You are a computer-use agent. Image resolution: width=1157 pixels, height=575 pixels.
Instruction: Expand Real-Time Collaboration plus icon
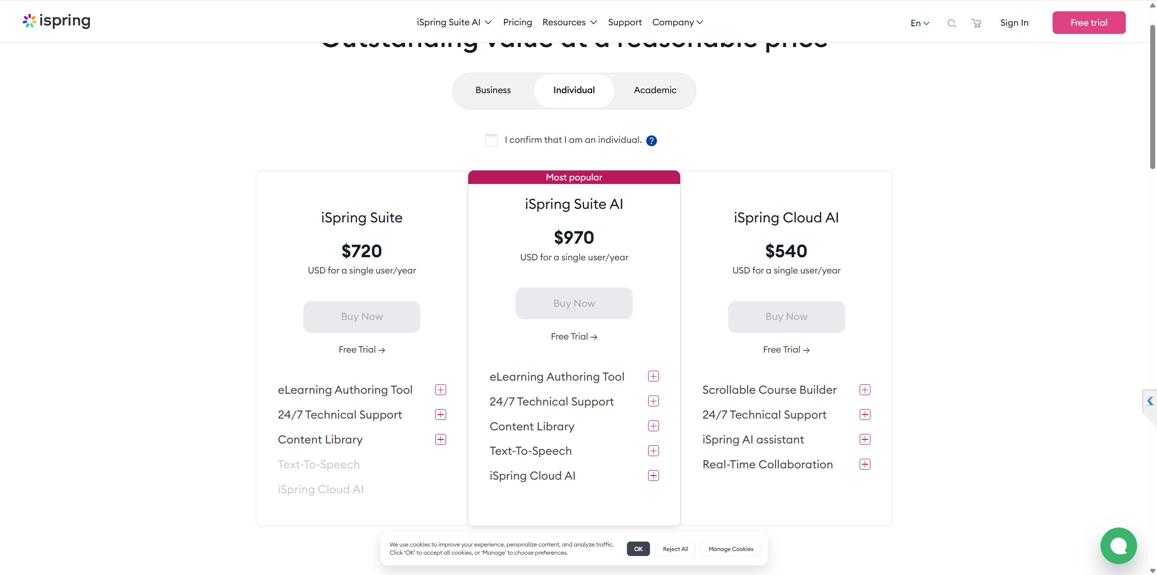(865, 464)
